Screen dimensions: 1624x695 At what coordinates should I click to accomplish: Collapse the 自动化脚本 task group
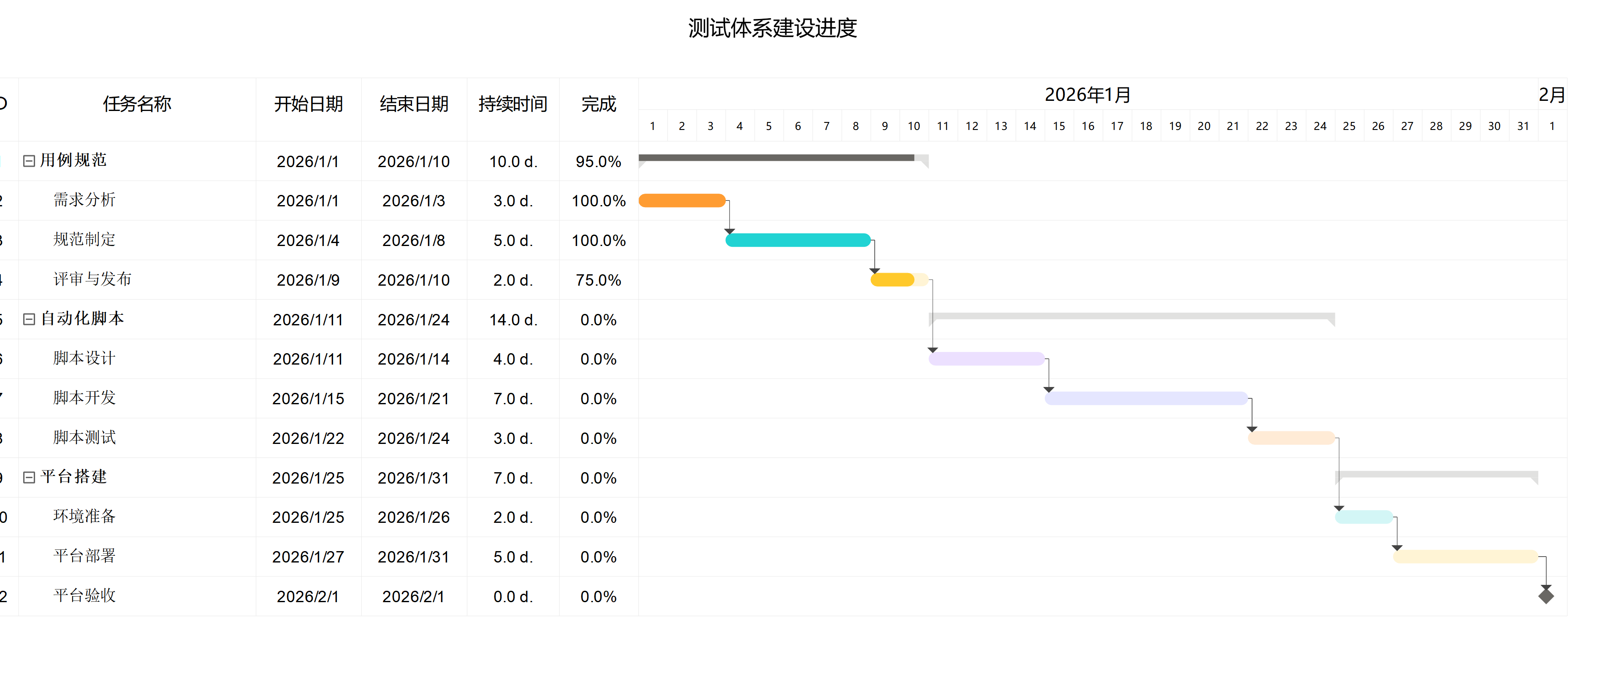point(28,319)
